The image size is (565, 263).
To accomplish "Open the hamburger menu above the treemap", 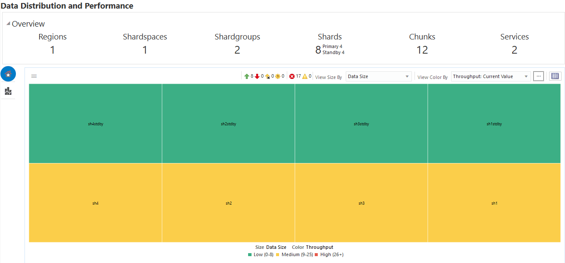I will click(x=34, y=76).
